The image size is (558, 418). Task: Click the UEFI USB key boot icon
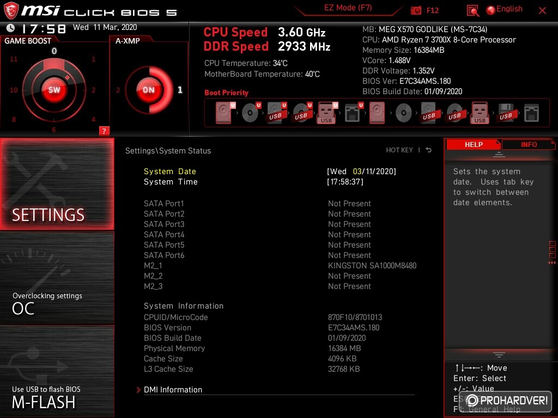coord(327,113)
